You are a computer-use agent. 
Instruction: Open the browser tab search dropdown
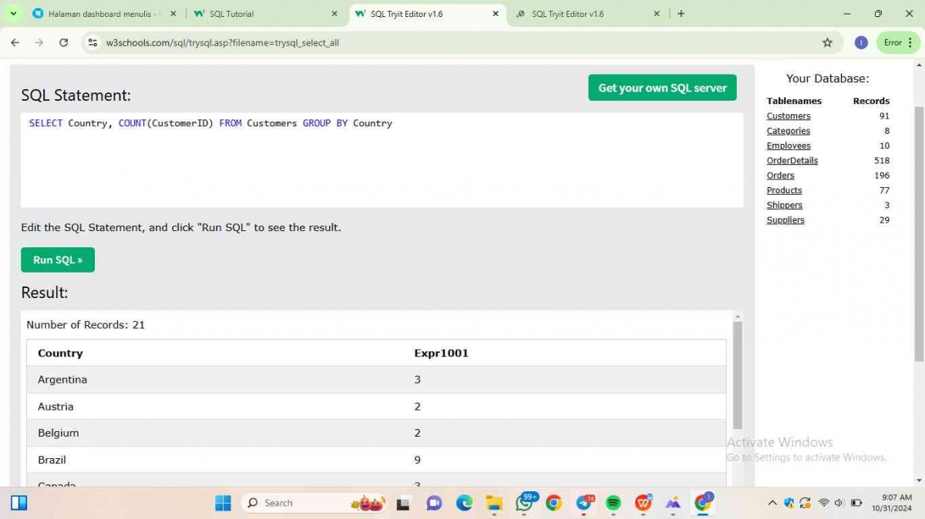click(x=13, y=14)
